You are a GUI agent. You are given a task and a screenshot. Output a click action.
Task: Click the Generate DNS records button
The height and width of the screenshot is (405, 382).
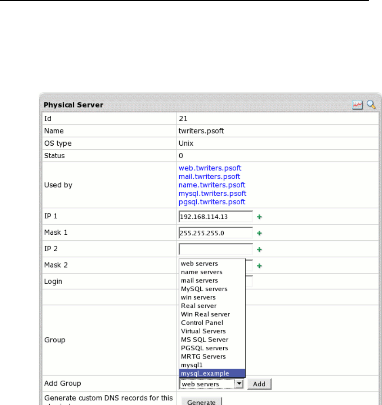click(x=201, y=402)
